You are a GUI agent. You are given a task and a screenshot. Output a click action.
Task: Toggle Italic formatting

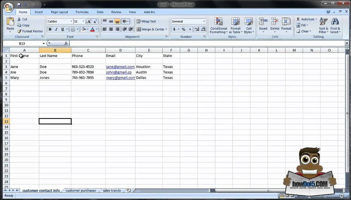56,29
